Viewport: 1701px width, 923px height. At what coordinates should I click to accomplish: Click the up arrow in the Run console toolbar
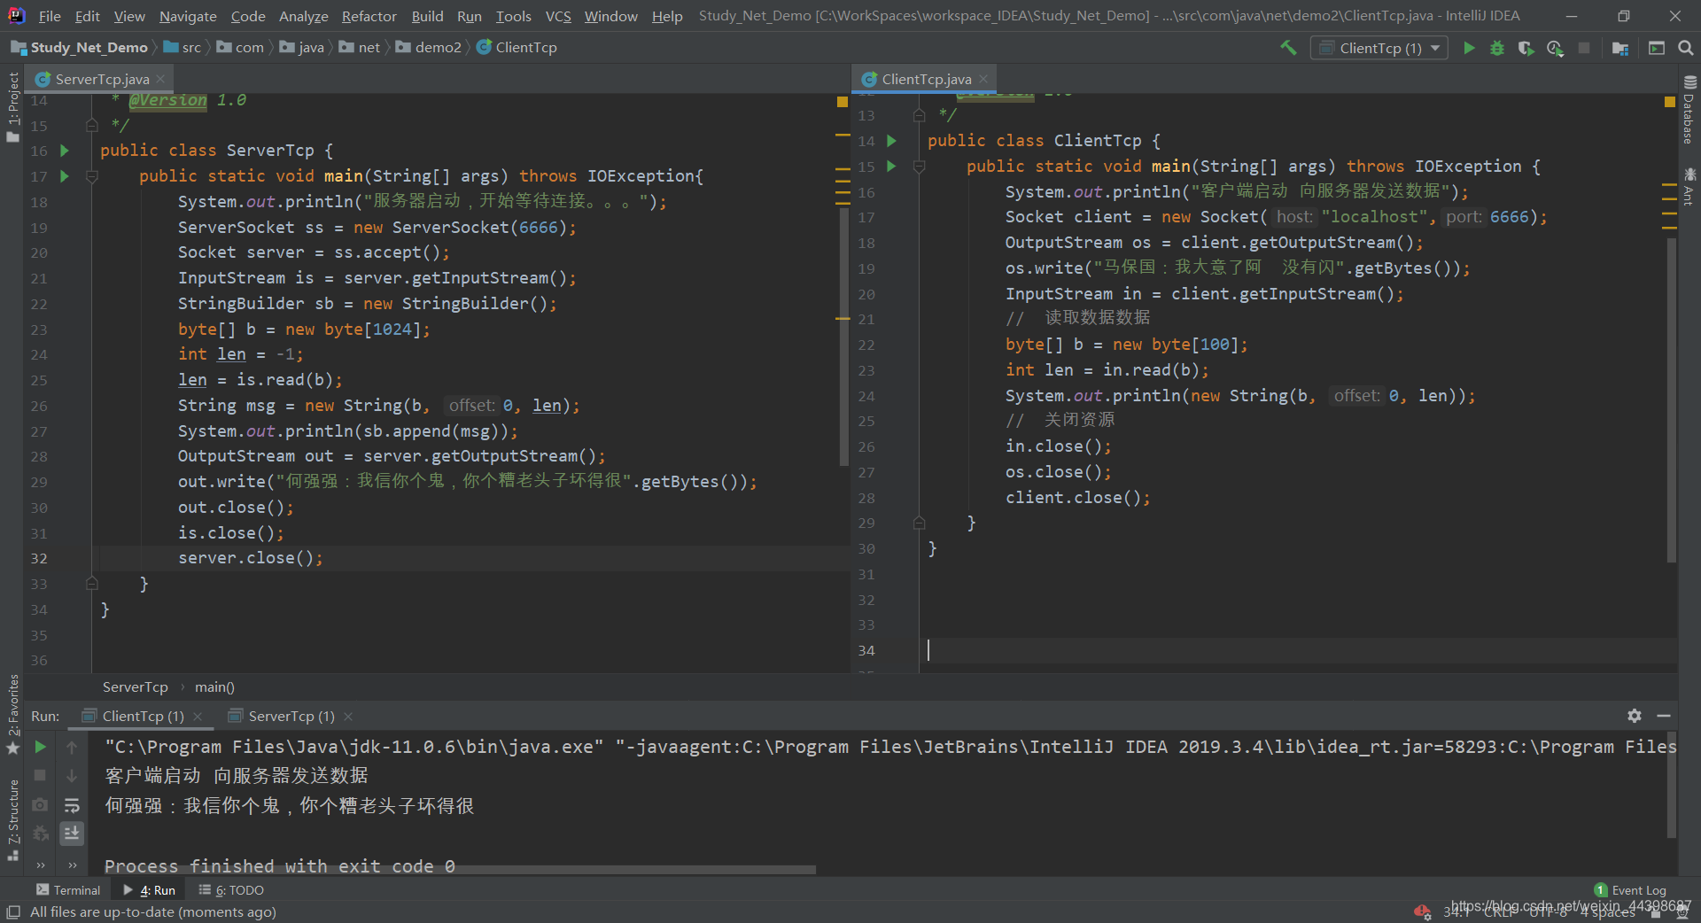click(72, 747)
